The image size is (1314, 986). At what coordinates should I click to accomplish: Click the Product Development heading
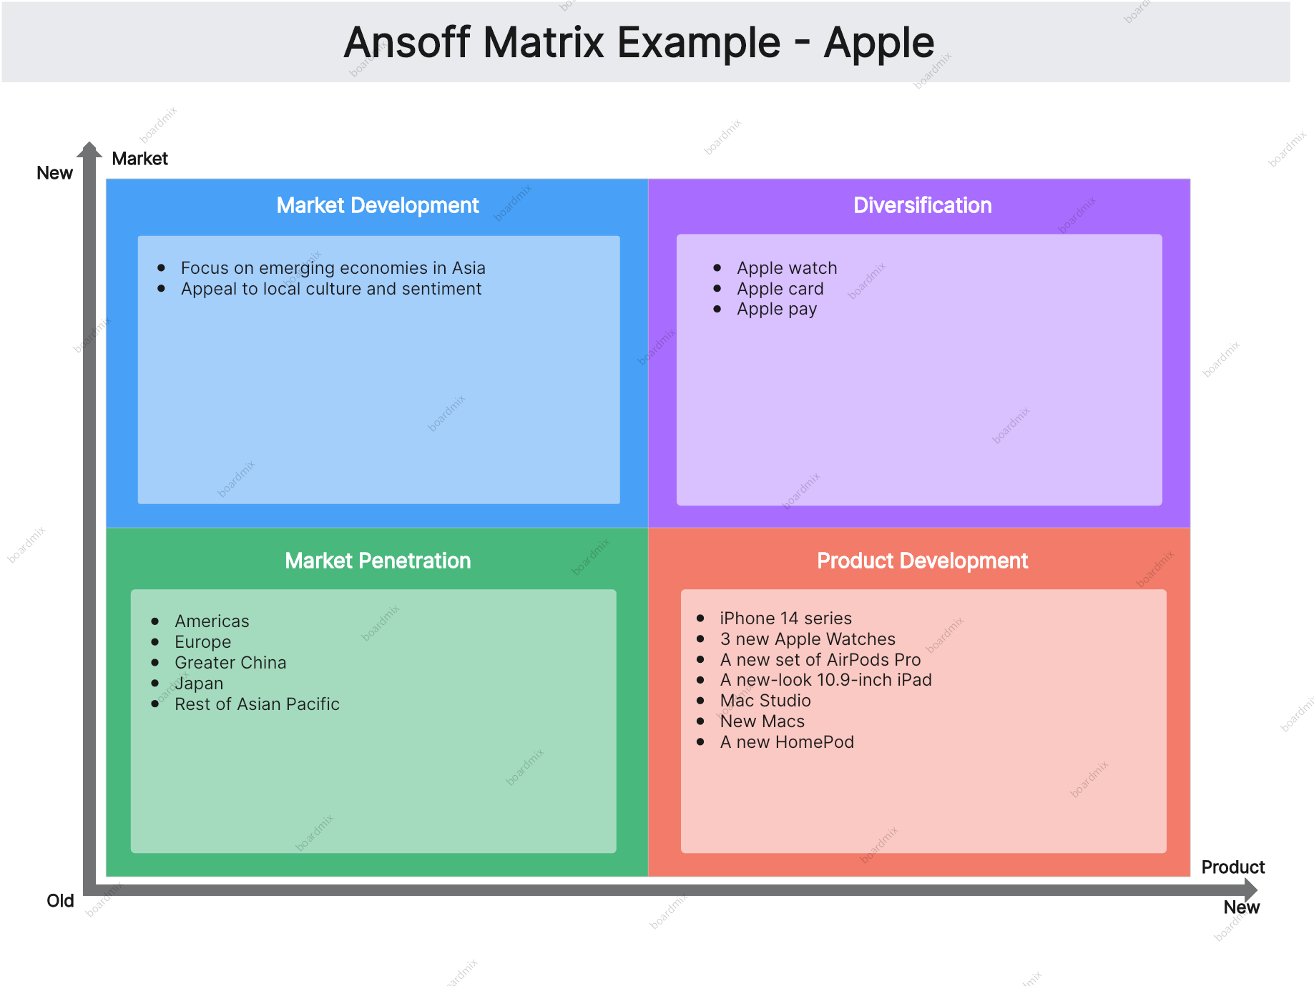click(922, 561)
